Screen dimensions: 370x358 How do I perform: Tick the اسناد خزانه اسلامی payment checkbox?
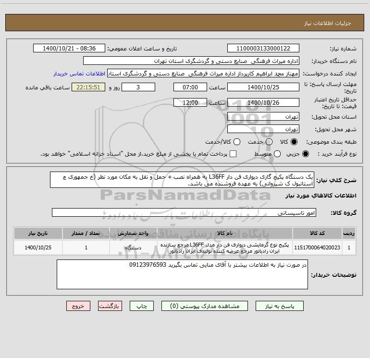(x=233, y=154)
